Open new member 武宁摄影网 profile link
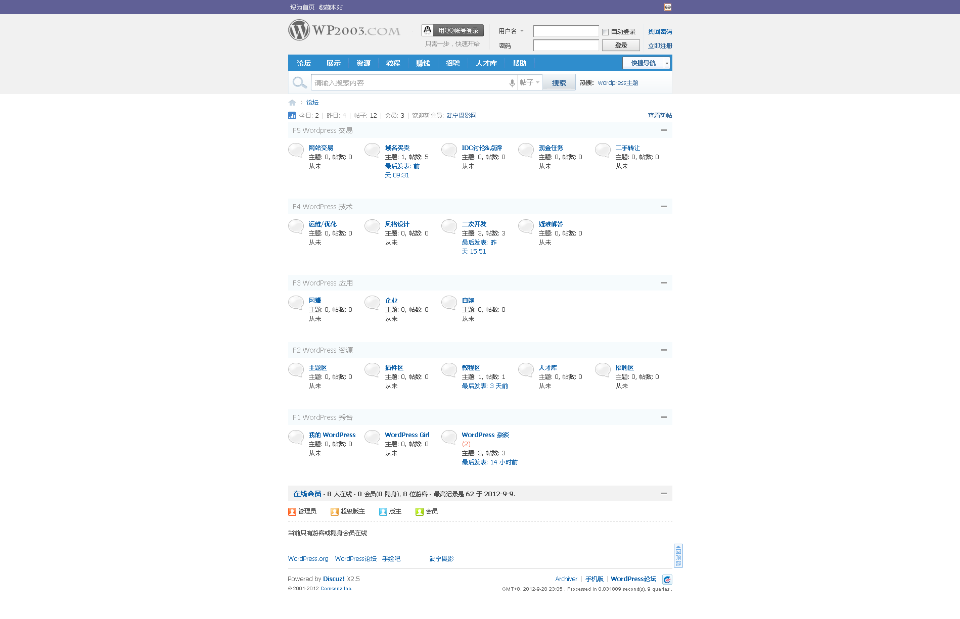 [462, 116]
